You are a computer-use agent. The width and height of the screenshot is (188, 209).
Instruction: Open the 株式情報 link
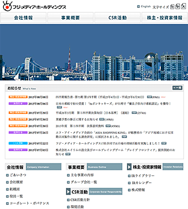pos(138,190)
